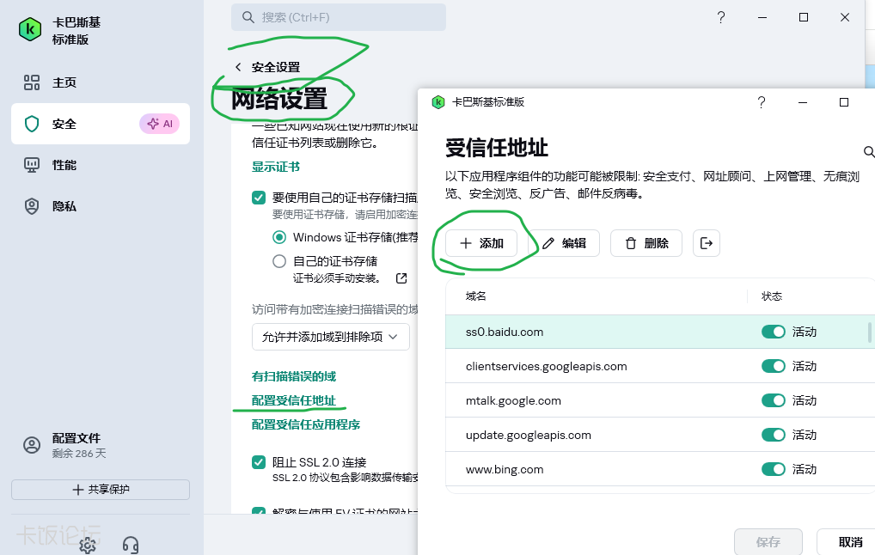Click the Kaspersky logo in the sidebar
875x555 pixels.
pos(30,29)
